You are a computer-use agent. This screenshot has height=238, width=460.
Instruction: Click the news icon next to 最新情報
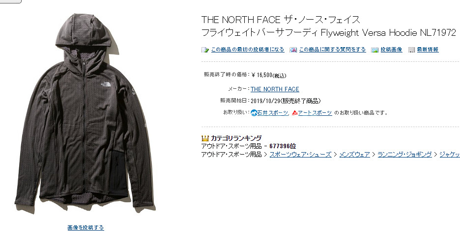[412, 50]
